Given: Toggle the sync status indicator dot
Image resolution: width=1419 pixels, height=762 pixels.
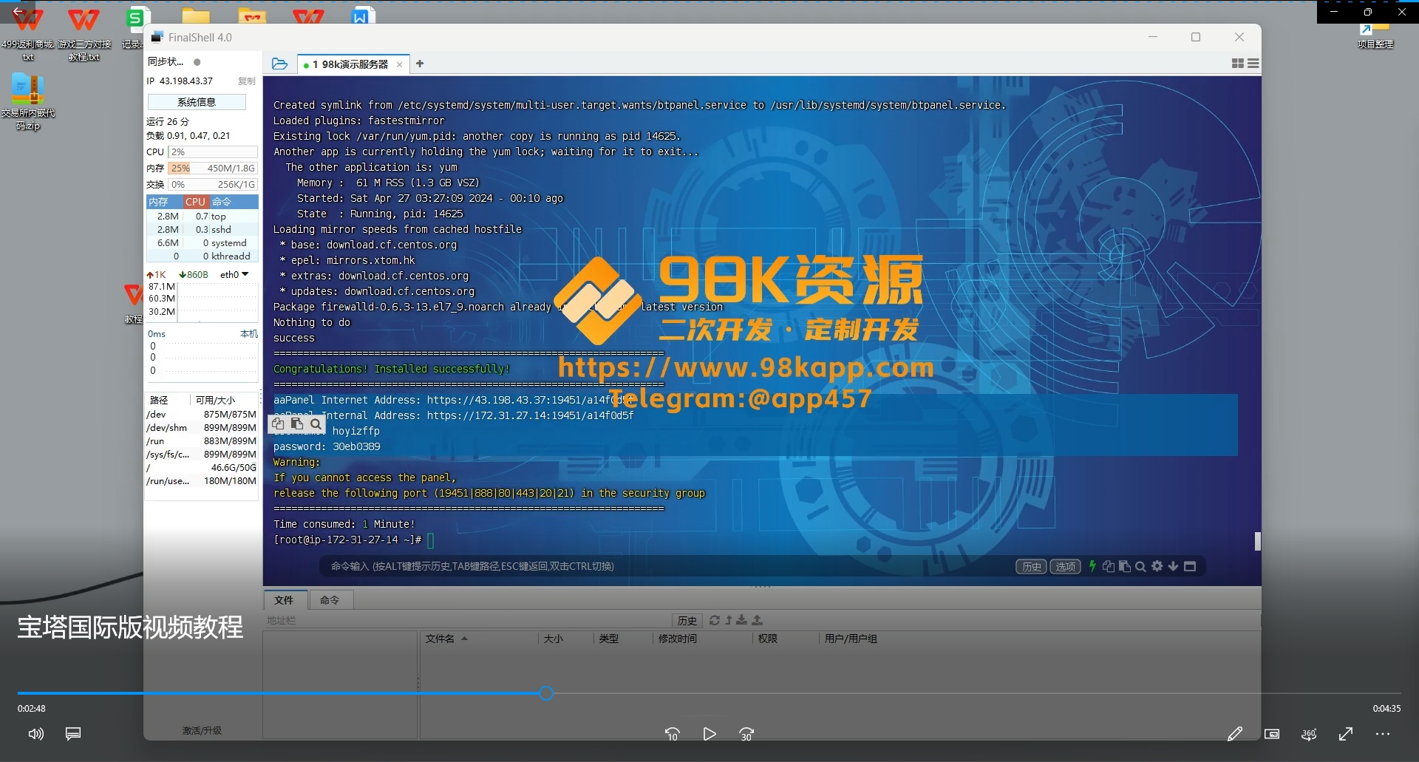Looking at the screenshot, I should coord(197,62).
